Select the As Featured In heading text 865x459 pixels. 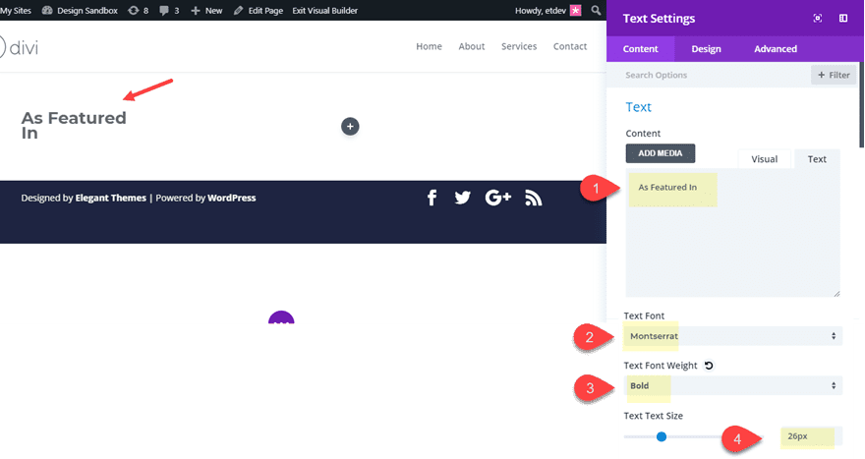74,125
